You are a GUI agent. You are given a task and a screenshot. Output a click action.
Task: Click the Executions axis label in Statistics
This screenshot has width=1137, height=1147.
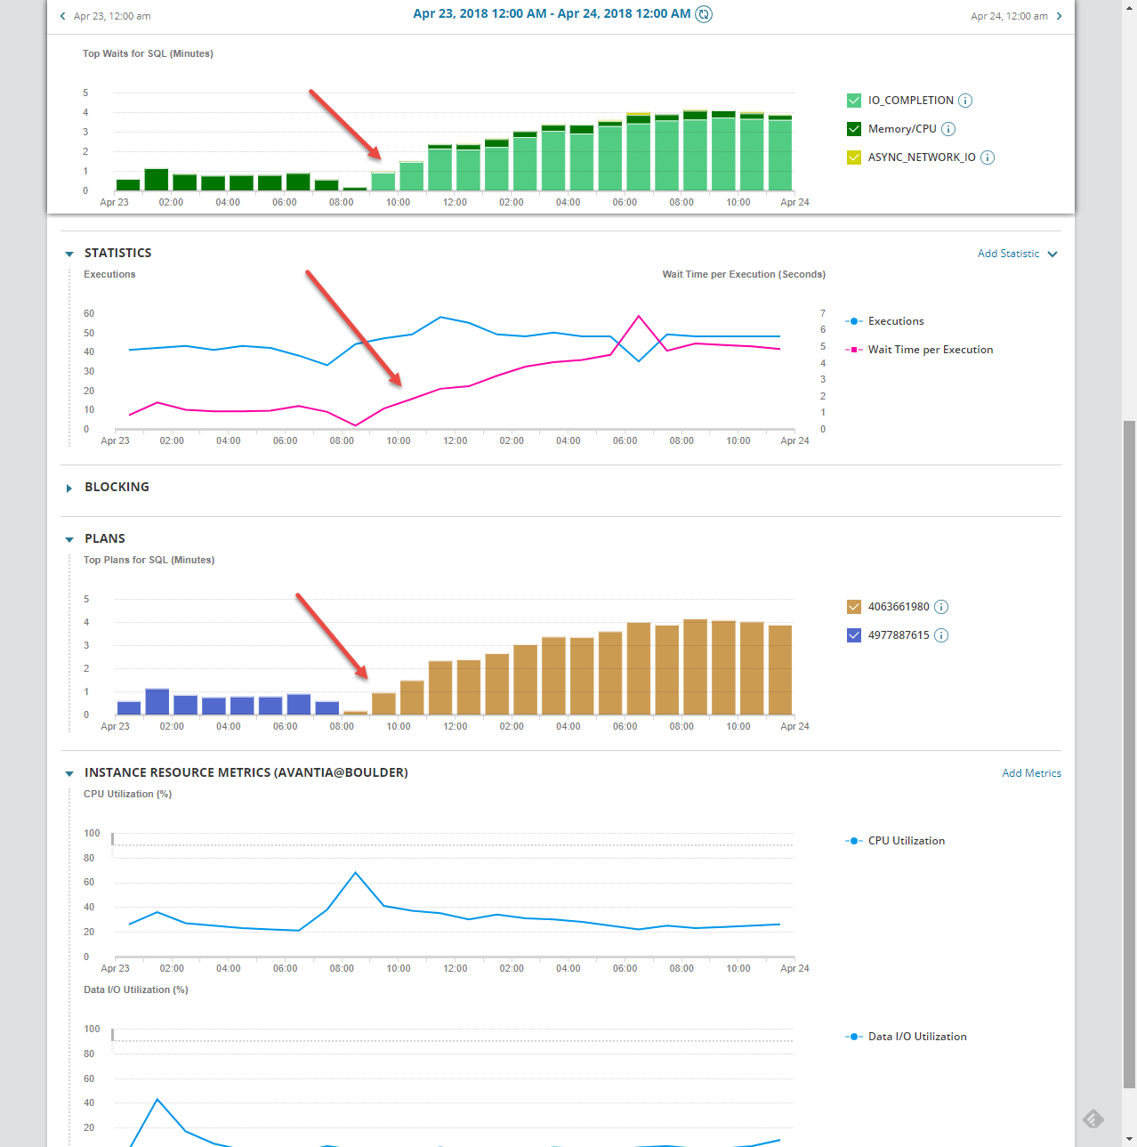(x=109, y=274)
